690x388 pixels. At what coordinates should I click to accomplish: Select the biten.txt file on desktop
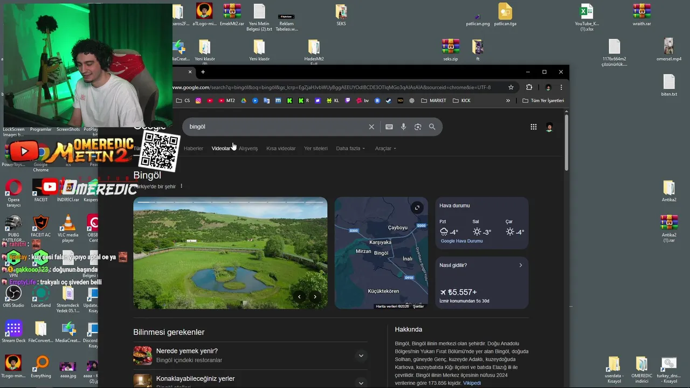click(669, 85)
